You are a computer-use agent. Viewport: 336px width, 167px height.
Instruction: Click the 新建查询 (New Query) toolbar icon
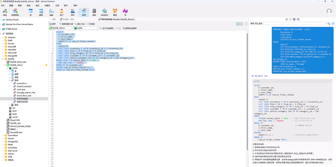click(x=15, y=12)
